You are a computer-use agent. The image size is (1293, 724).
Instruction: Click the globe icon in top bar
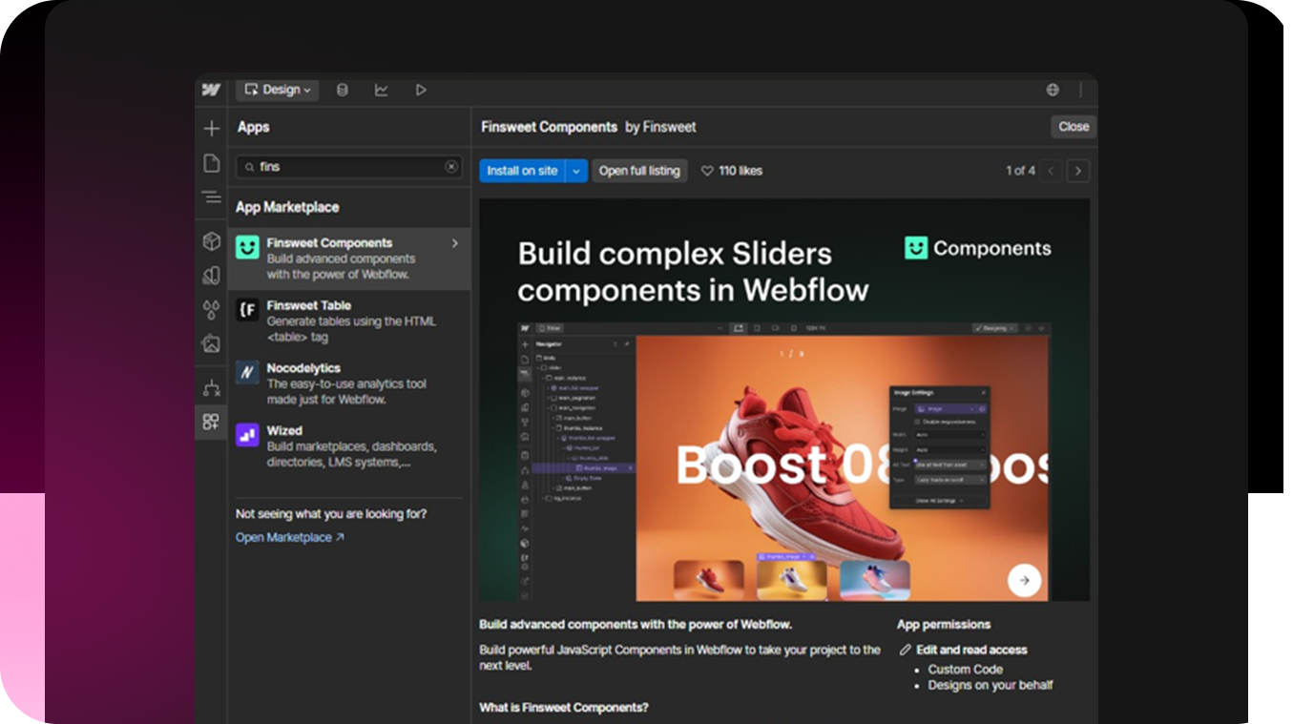[x=1053, y=90]
